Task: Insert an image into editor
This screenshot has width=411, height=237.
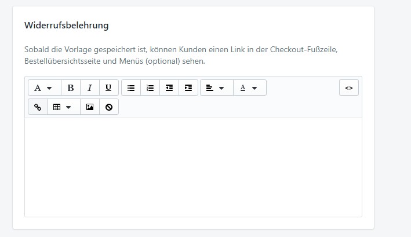Action: pyautogui.click(x=90, y=107)
